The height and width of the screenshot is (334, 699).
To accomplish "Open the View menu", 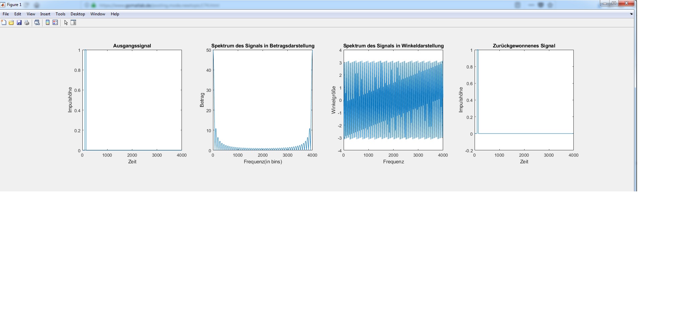I will click(31, 14).
